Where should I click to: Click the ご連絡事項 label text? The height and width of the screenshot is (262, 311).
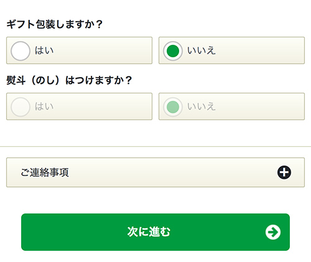tap(45, 172)
